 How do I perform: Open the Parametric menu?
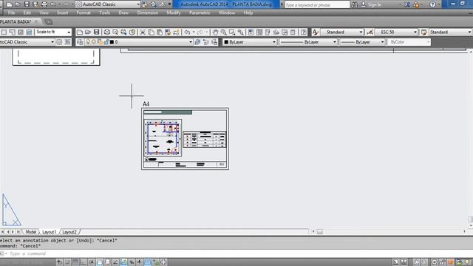pyautogui.click(x=200, y=13)
